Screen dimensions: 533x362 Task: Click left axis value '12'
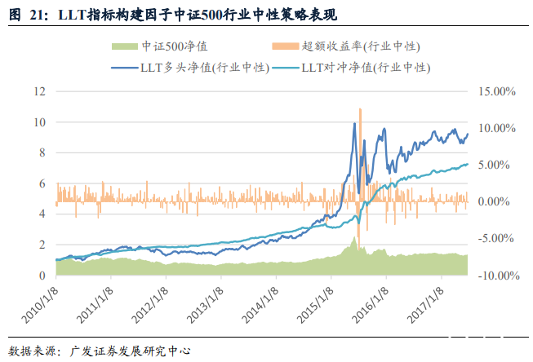39,91
